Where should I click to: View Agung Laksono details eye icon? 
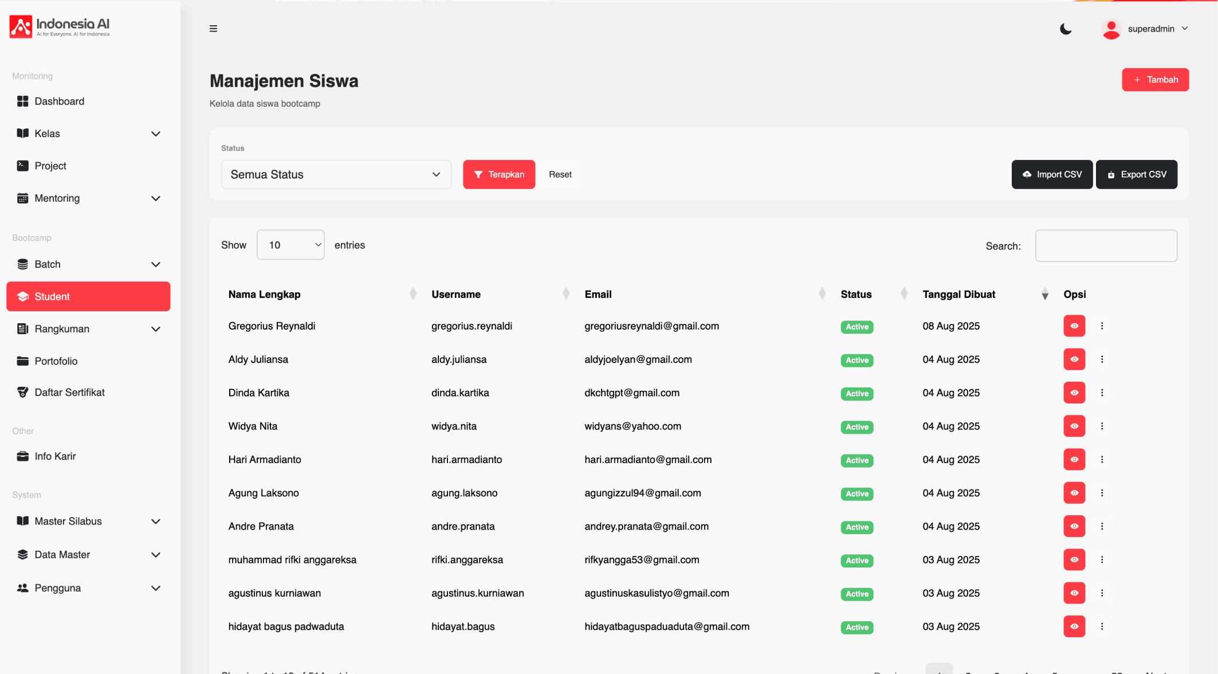click(x=1074, y=493)
